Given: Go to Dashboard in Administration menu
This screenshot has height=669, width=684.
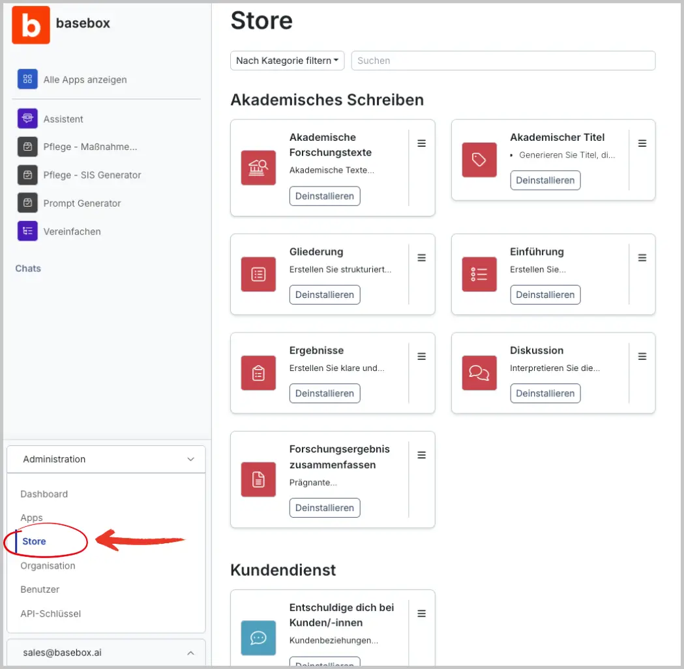Looking at the screenshot, I should point(44,494).
